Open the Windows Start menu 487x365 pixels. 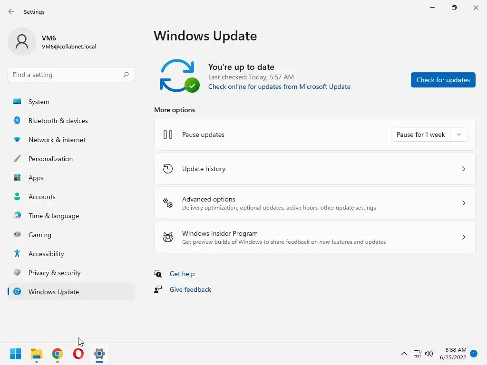point(15,354)
